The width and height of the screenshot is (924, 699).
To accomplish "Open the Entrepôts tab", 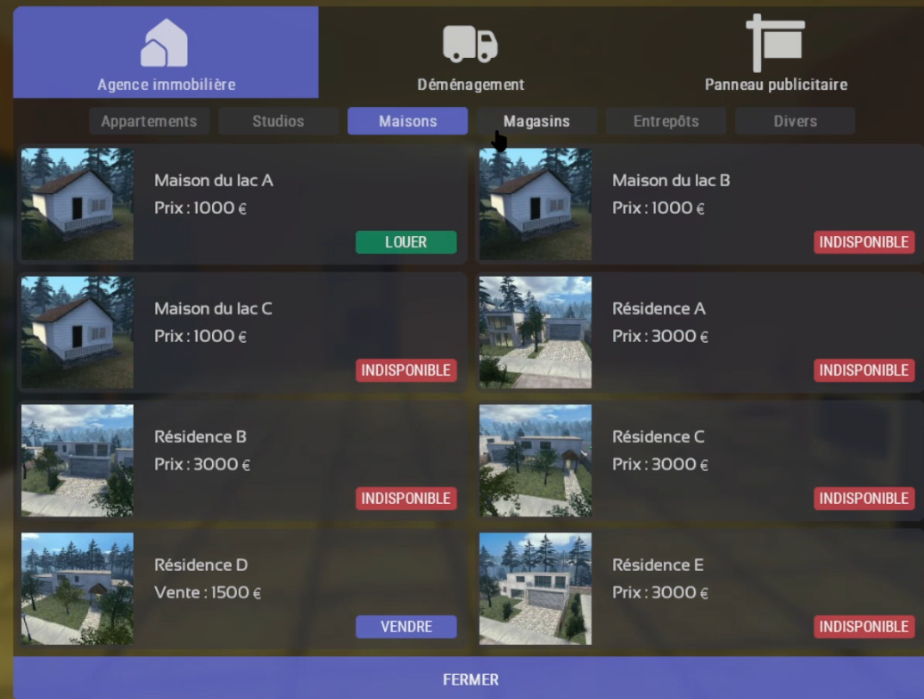I will 666,121.
